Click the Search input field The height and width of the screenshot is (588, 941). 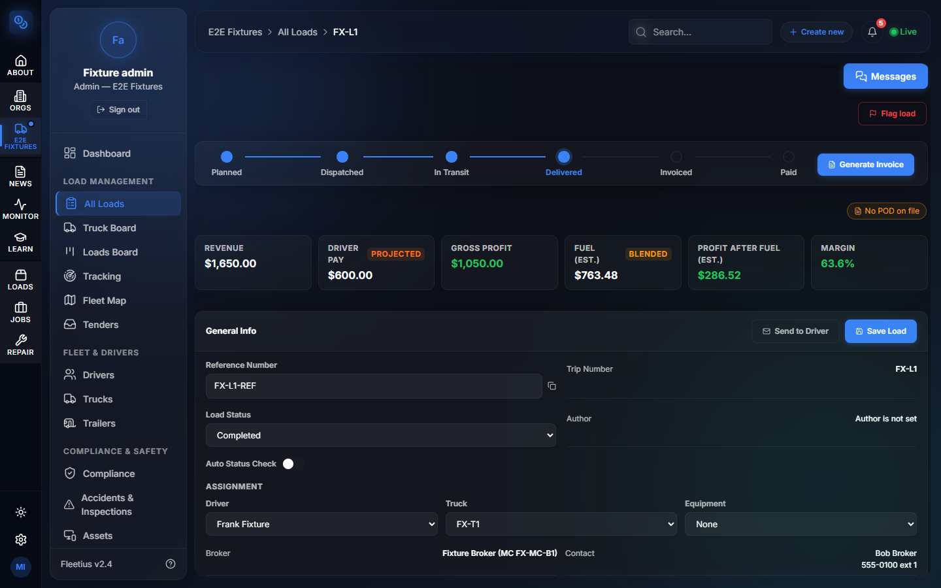pos(701,31)
